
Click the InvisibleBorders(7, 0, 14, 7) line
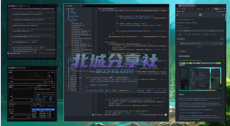[26, 37]
